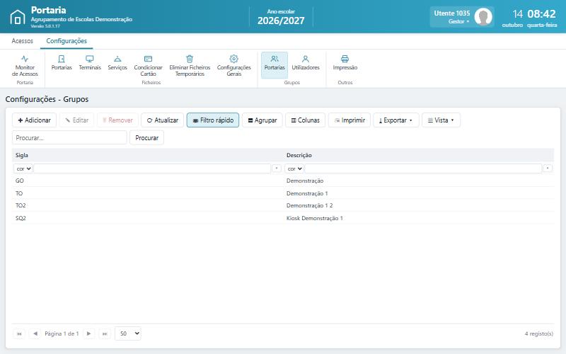Screen dimensions: 566x354
Task: Expand the Exportar dropdown
Action: (x=396, y=120)
